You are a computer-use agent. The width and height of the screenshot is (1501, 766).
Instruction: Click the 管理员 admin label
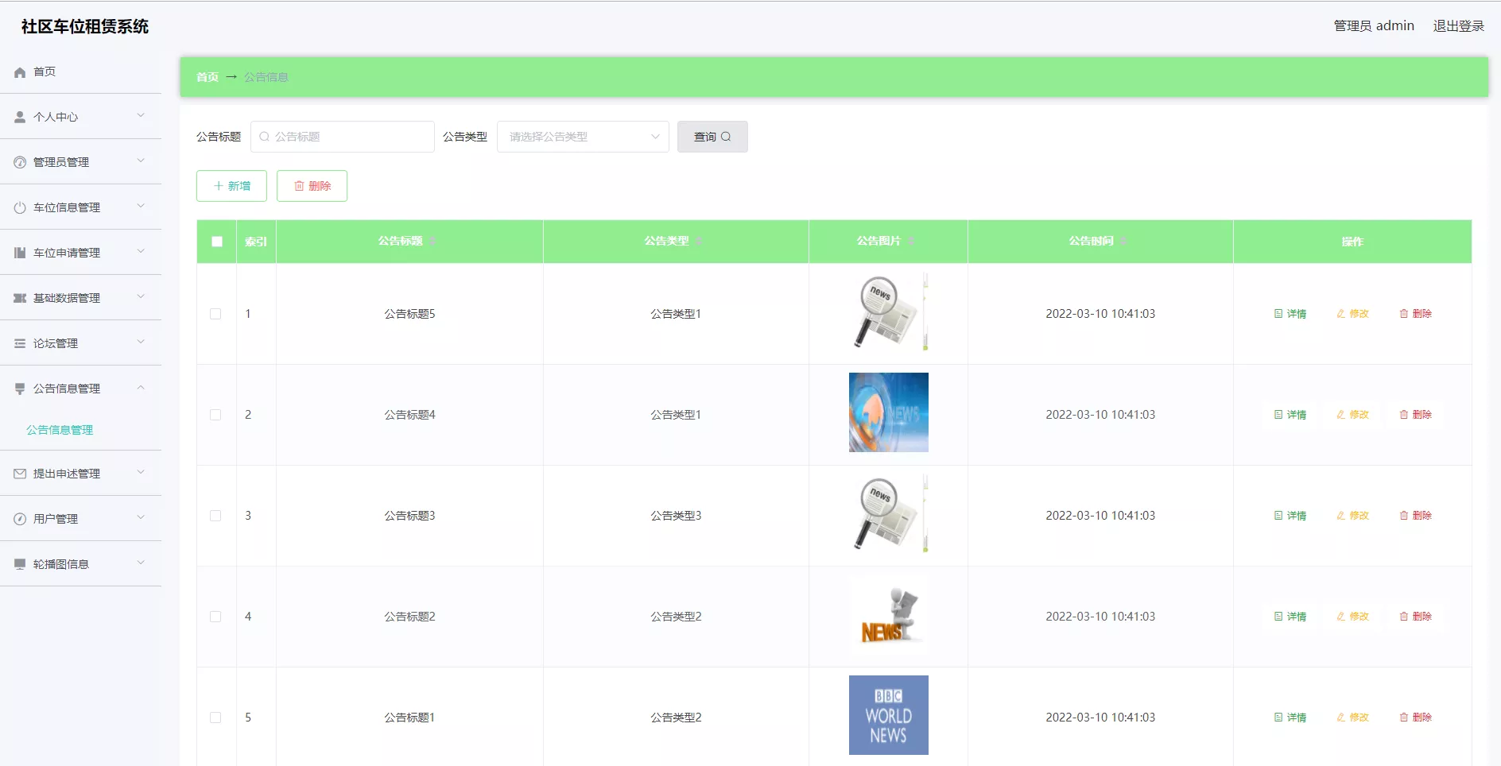[x=1374, y=26]
